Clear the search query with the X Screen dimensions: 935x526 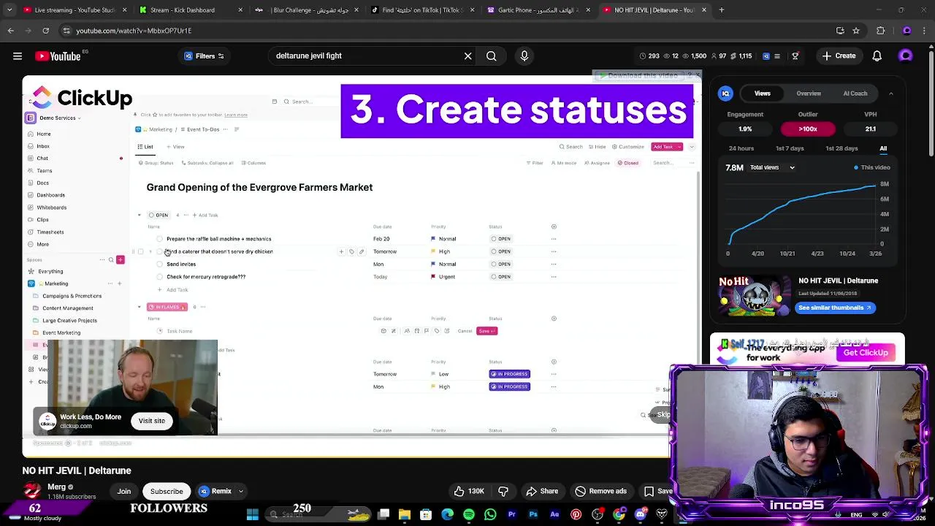click(468, 56)
